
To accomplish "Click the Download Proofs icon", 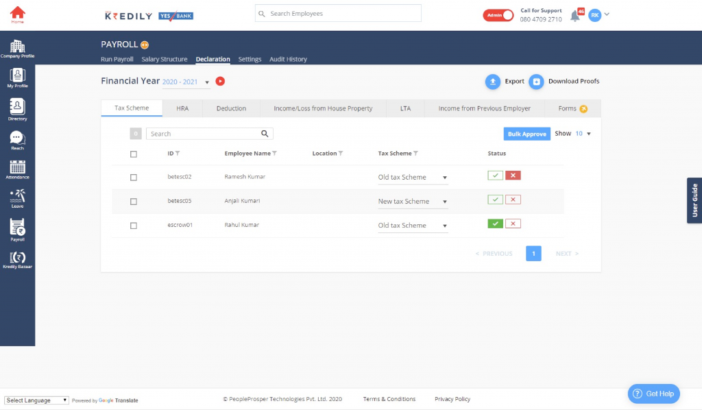I will [x=536, y=82].
